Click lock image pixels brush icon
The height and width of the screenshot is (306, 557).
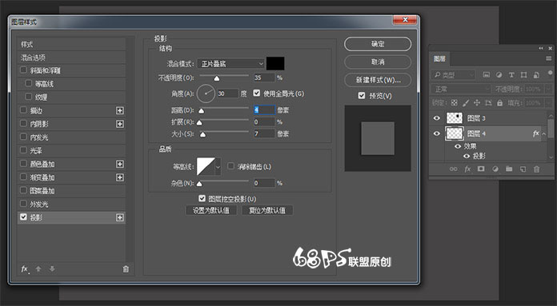pyautogui.click(x=466, y=103)
